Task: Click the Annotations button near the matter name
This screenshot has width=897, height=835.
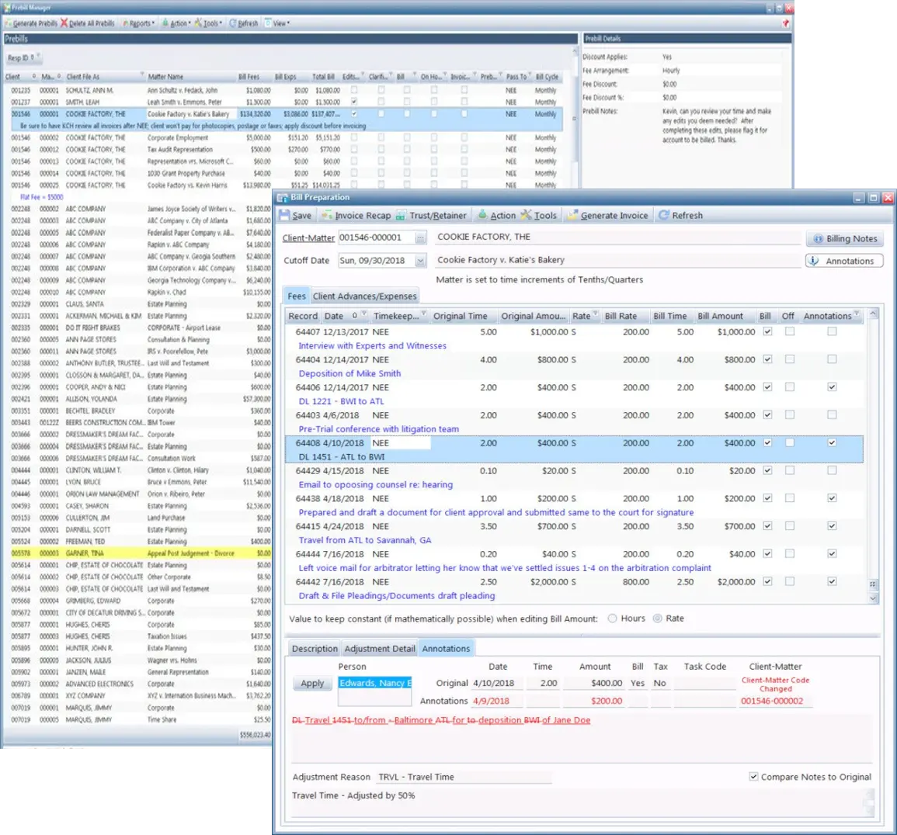Action: (843, 261)
